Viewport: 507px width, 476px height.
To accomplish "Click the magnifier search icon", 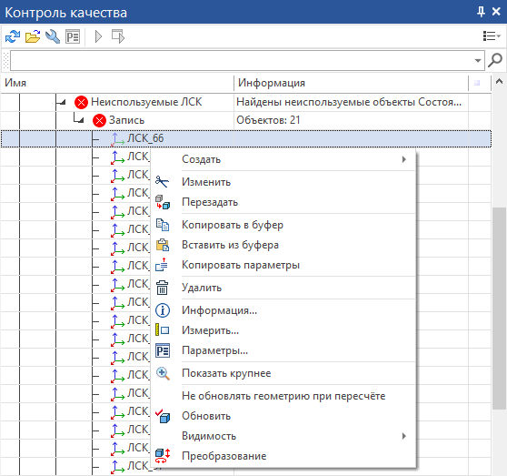I will [x=495, y=60].
